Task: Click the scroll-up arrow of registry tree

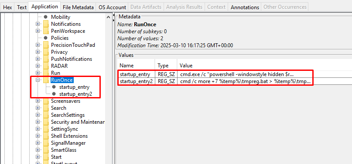Action: [108, 17]
